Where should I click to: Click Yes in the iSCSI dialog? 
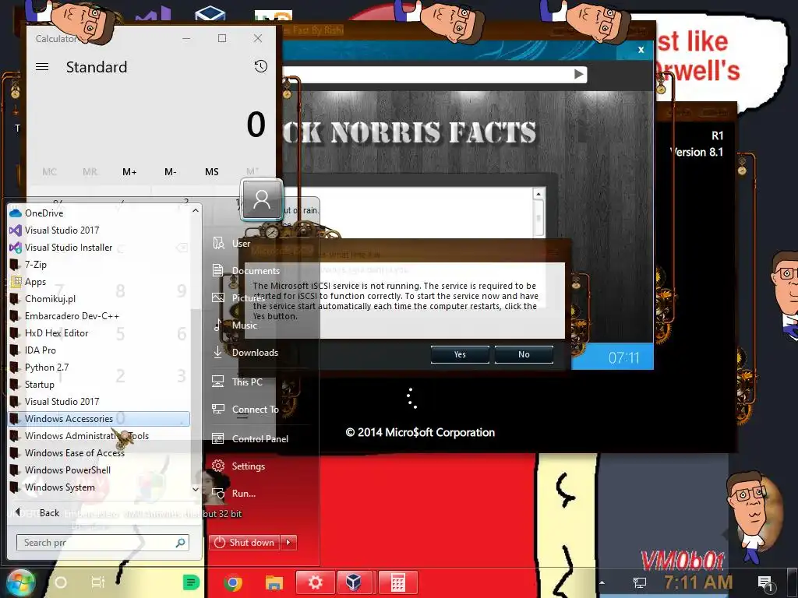pyautogui.click(x=460, y=354)
